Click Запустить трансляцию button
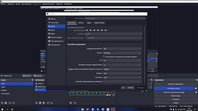This screenshot has height=111, width=198. (x=176, y=84)
